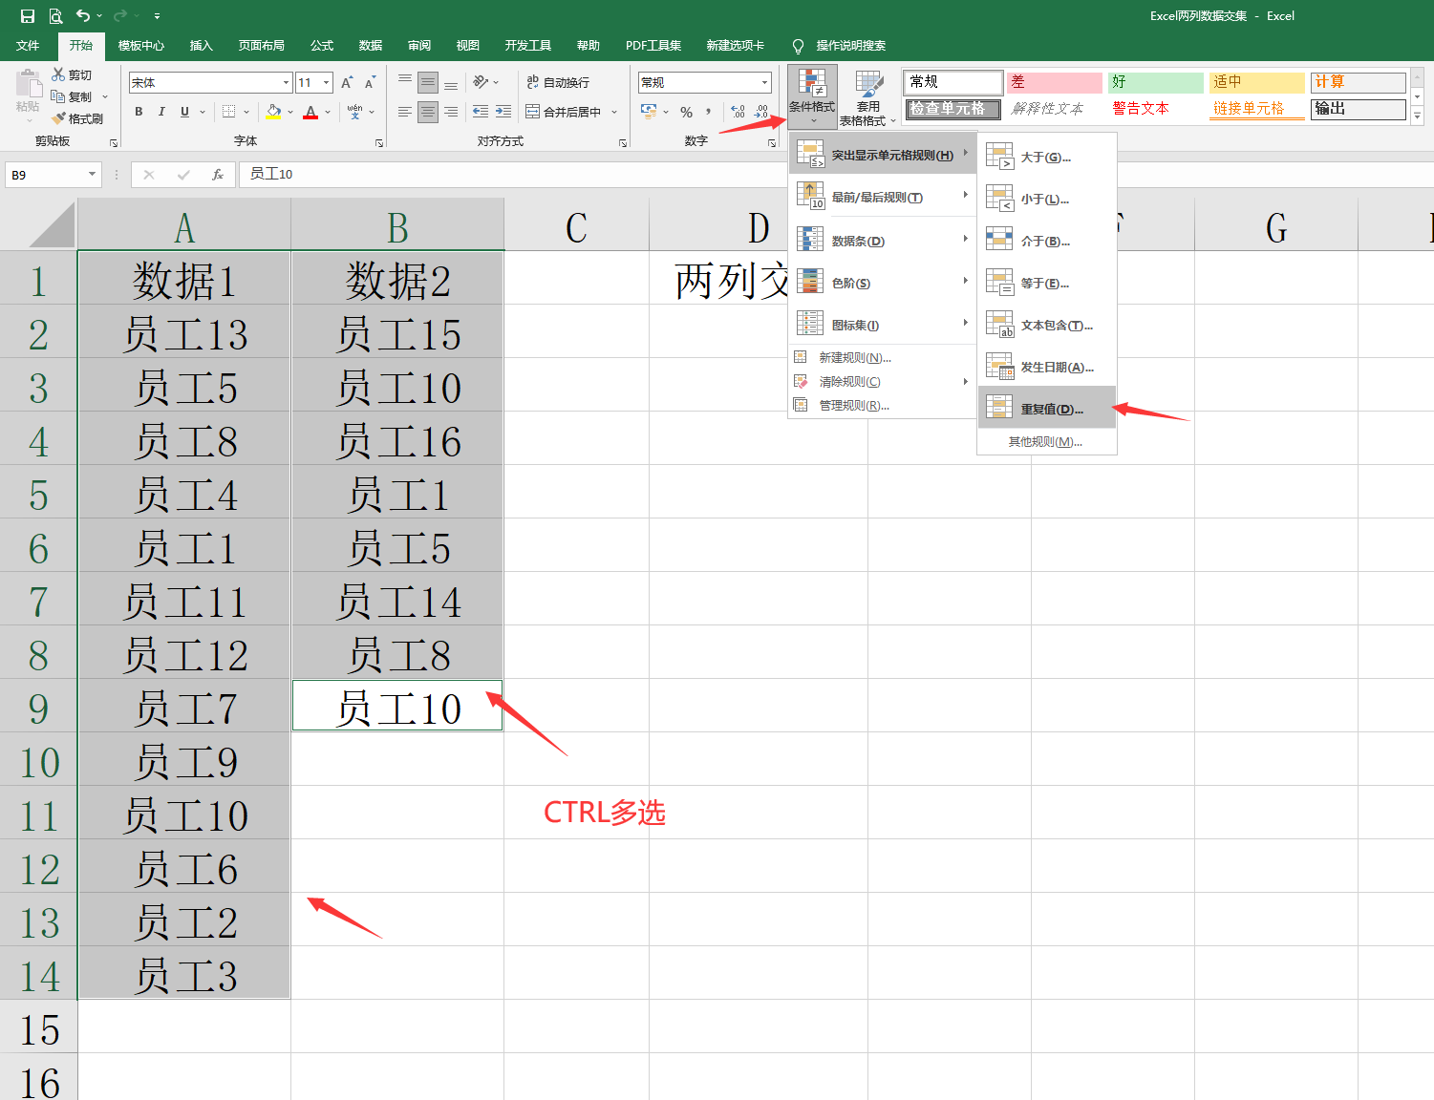Image resolution: width=1434 pixels, height=1100 pixels.
Task: Open the 文件 tab
Action: (28, 45)
